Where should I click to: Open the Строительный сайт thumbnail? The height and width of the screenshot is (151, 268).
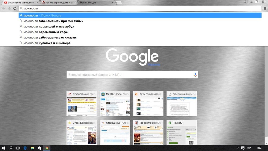(x=81, y=103)
